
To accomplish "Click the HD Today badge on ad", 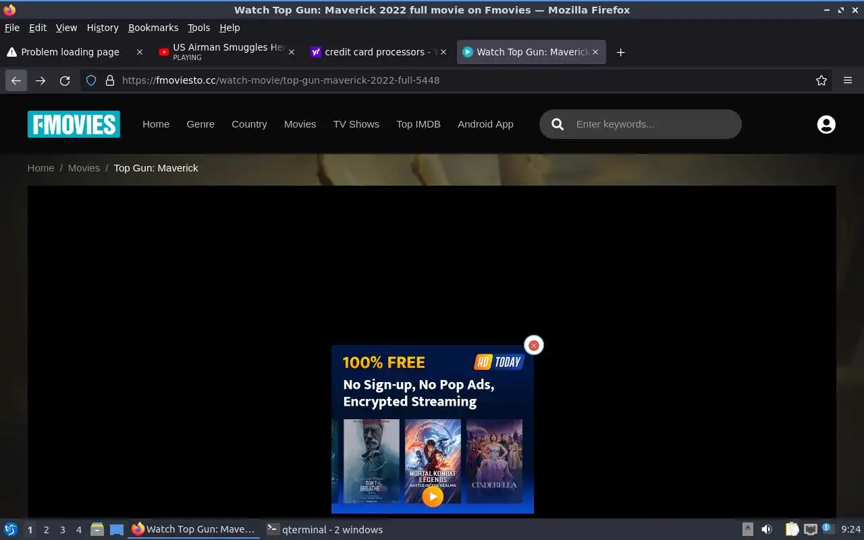I will [500, 362].
